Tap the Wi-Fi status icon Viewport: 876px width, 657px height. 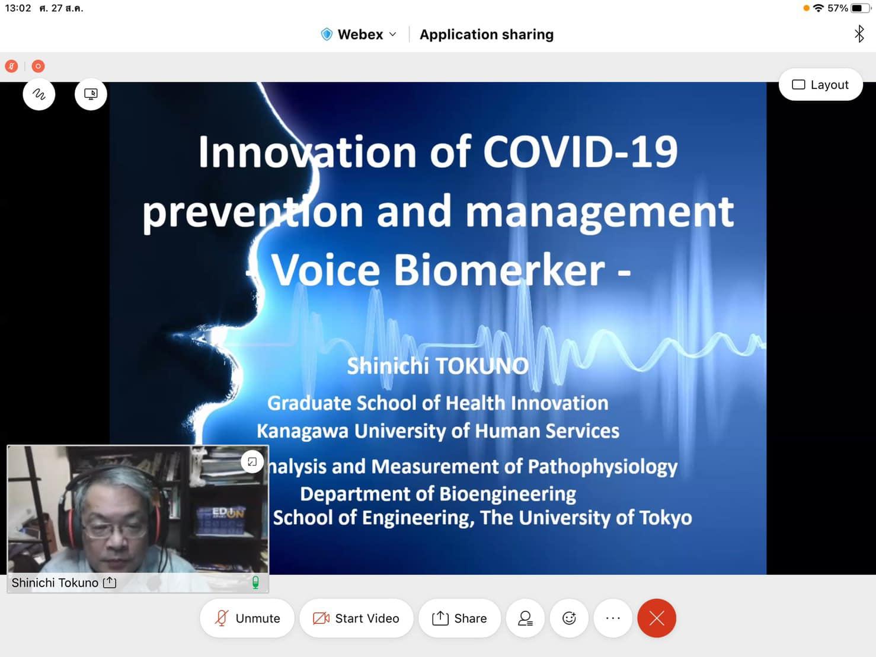pos(819,8)
